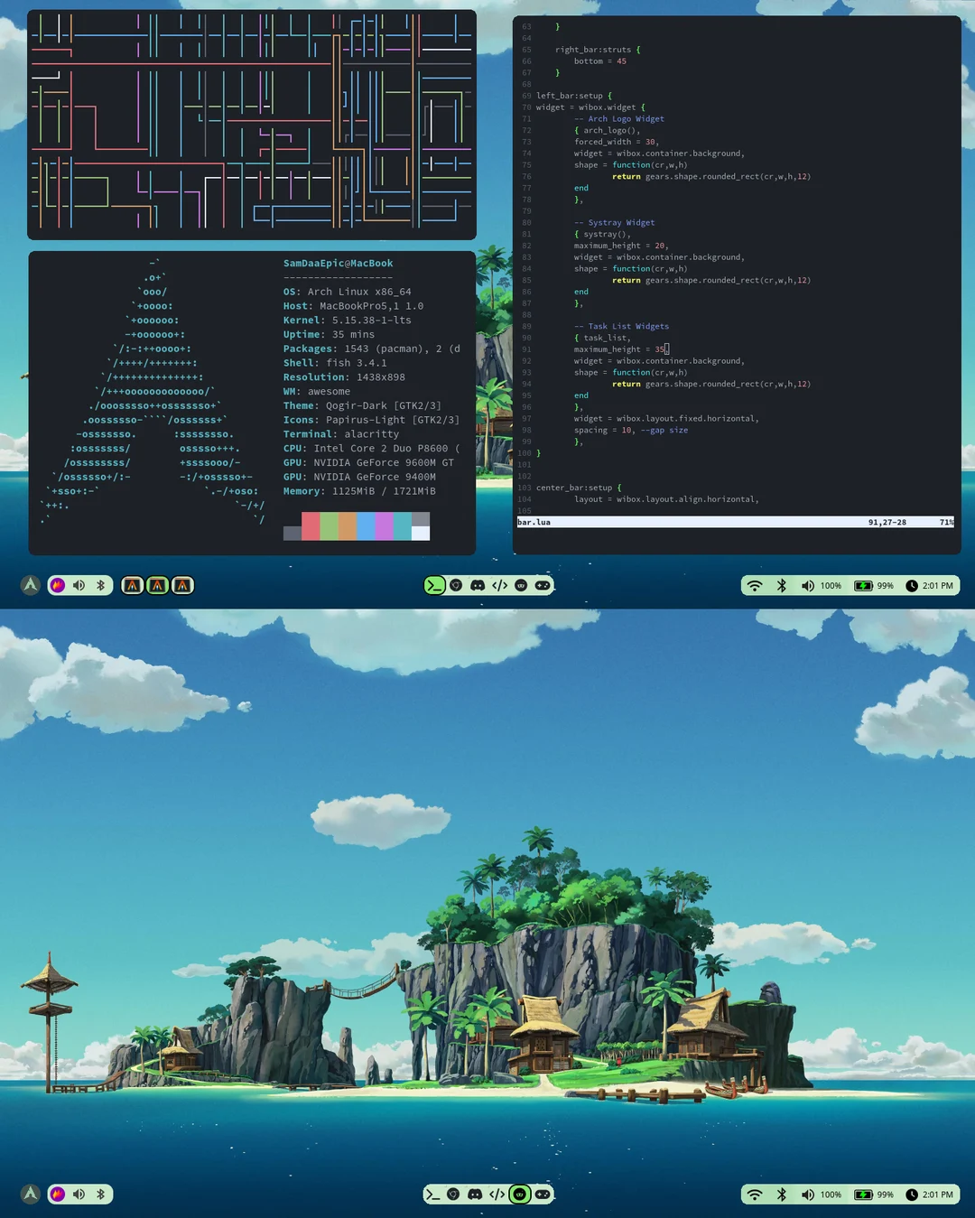The width and height of the screenshot is (975, 1218).
Task: Open the music app icon in the left pill
Action: [57, 585]
